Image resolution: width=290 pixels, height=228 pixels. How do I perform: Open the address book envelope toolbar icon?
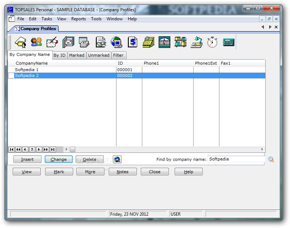pyautogui.click(x=68, y=42)
